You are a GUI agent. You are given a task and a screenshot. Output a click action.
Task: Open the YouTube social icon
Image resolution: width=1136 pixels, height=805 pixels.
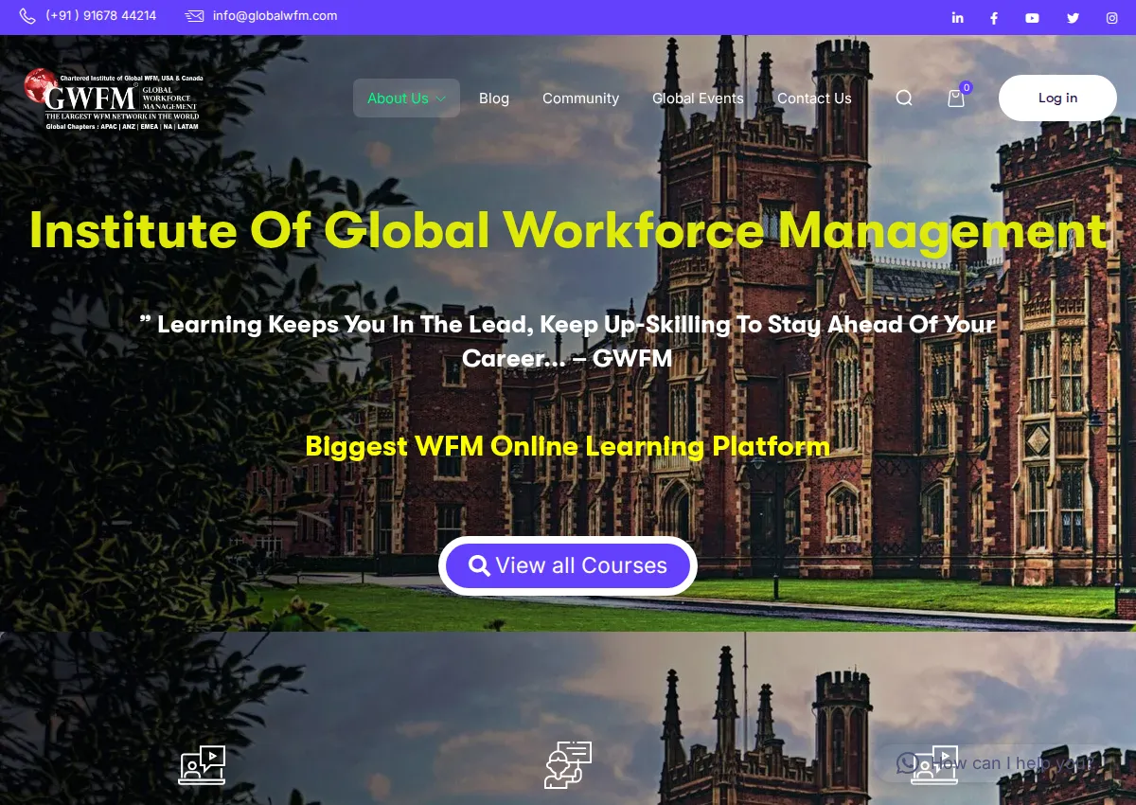click(x=1032, y=18)
